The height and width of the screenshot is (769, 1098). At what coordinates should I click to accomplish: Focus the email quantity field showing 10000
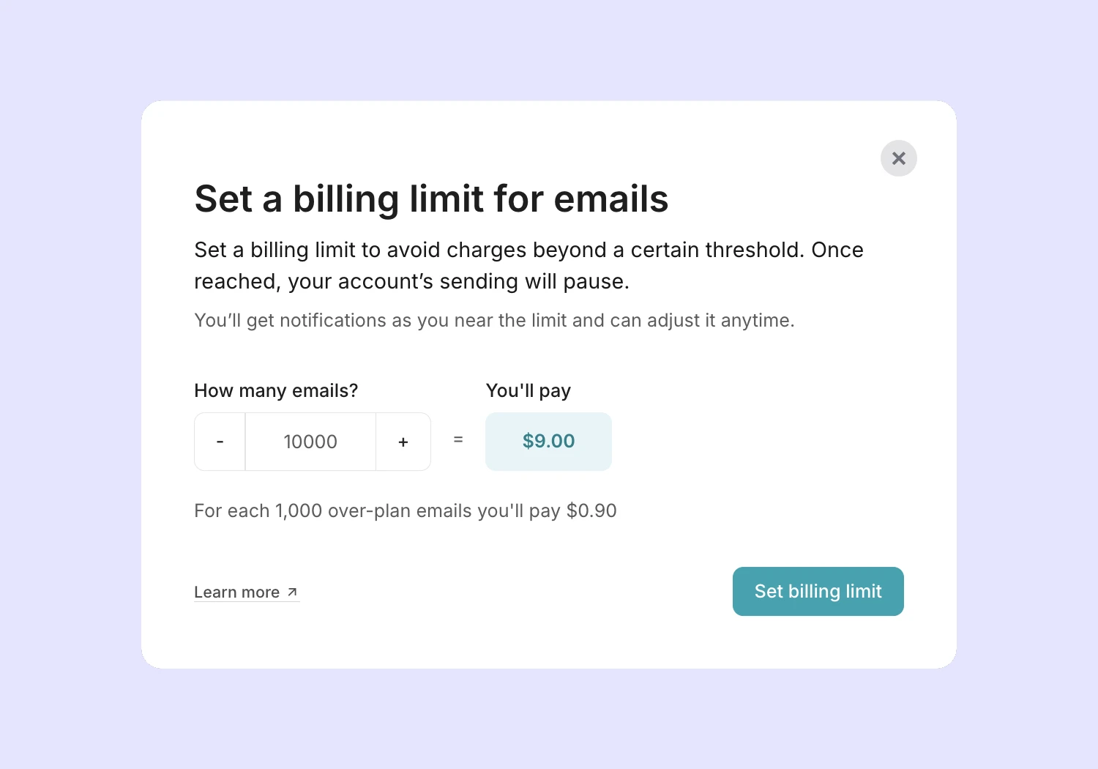(310, 442)
